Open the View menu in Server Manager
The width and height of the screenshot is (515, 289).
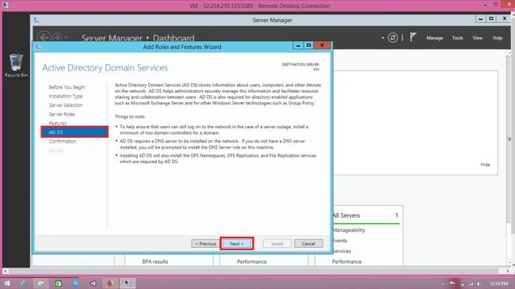coord(477,38)
